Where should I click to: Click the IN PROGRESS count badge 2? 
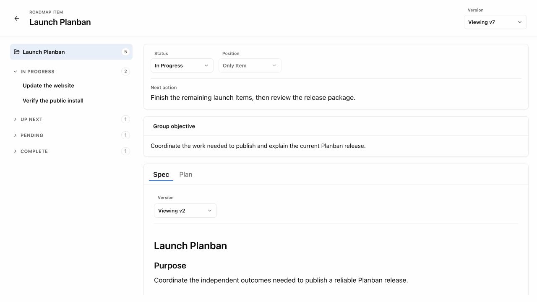(125, 72)
